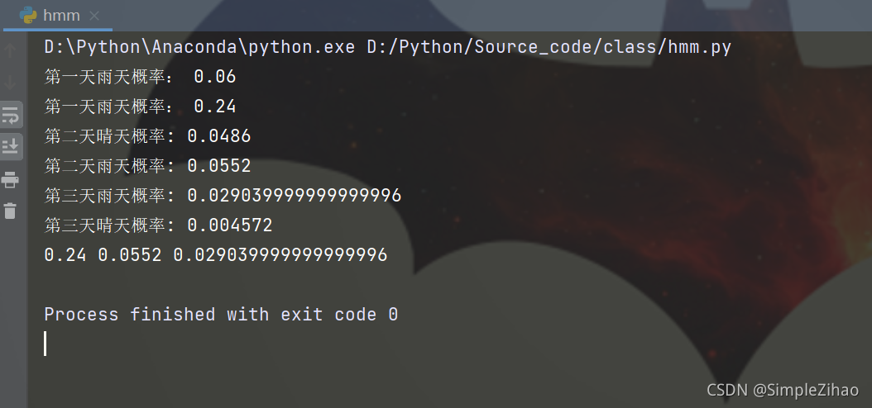Clear console with the trash icon

coord(11,211)
